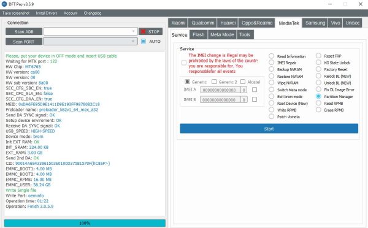Select the Unlock BL (NEW) option

(x=318, y=83)
